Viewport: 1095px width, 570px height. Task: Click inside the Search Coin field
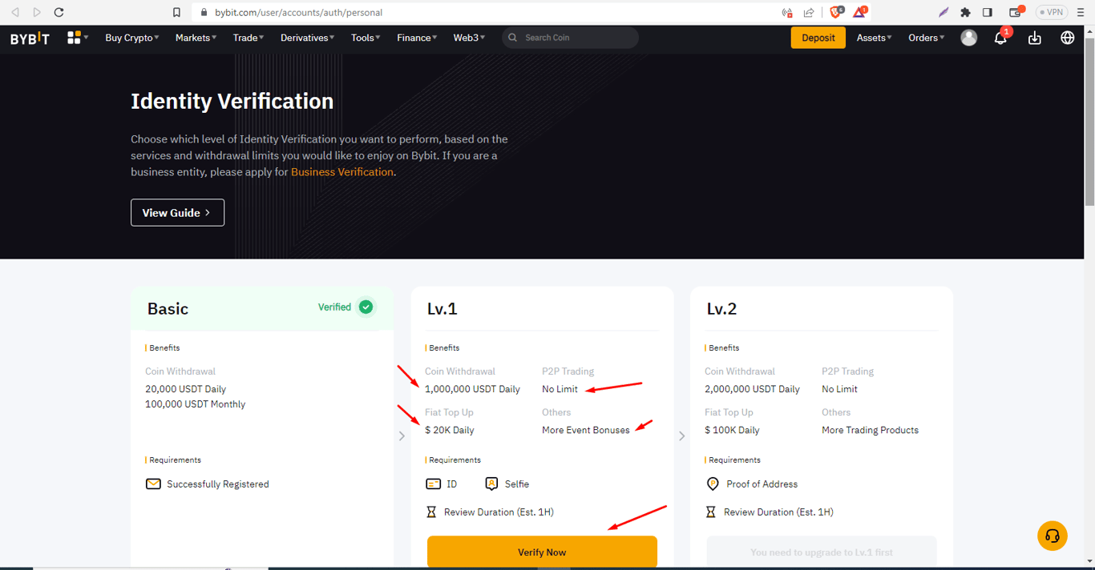tap(570, 38)
